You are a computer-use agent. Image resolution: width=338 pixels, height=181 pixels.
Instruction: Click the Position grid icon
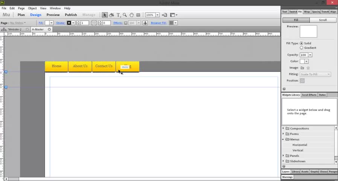tap(302, 81)
